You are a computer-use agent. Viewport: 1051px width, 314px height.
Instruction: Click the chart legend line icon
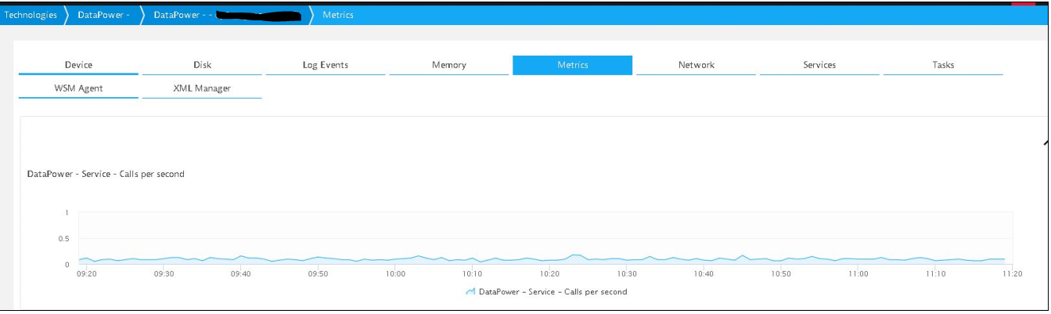point(470,291)
